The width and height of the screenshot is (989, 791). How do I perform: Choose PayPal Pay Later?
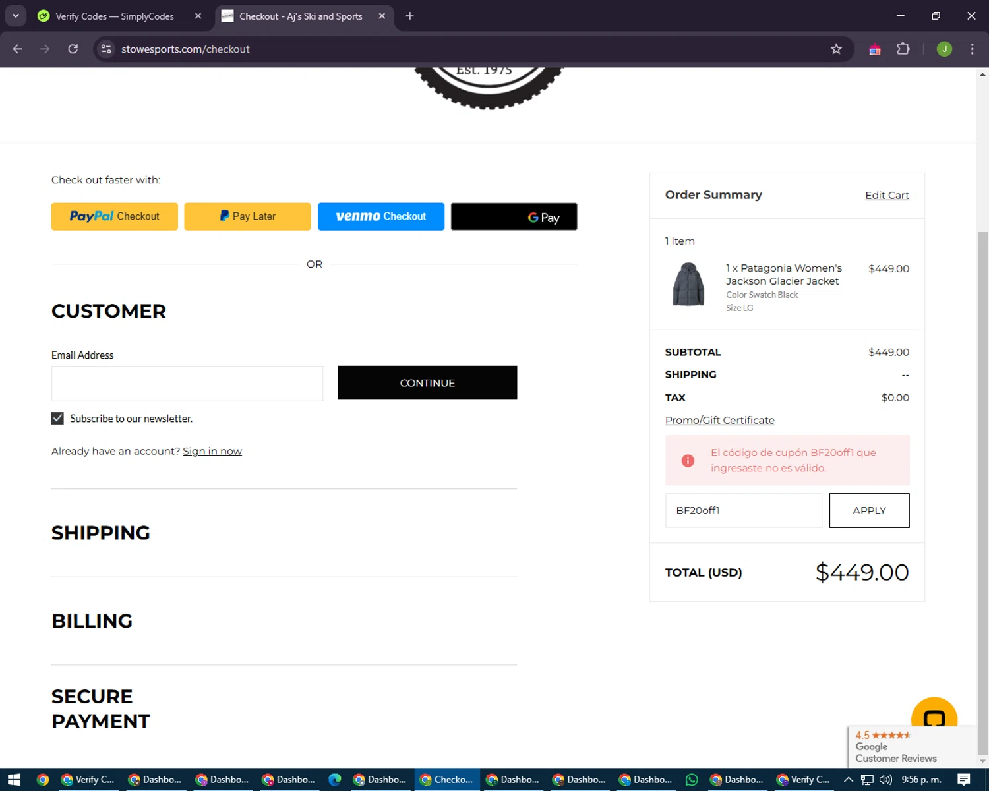(x=247, y=216)
